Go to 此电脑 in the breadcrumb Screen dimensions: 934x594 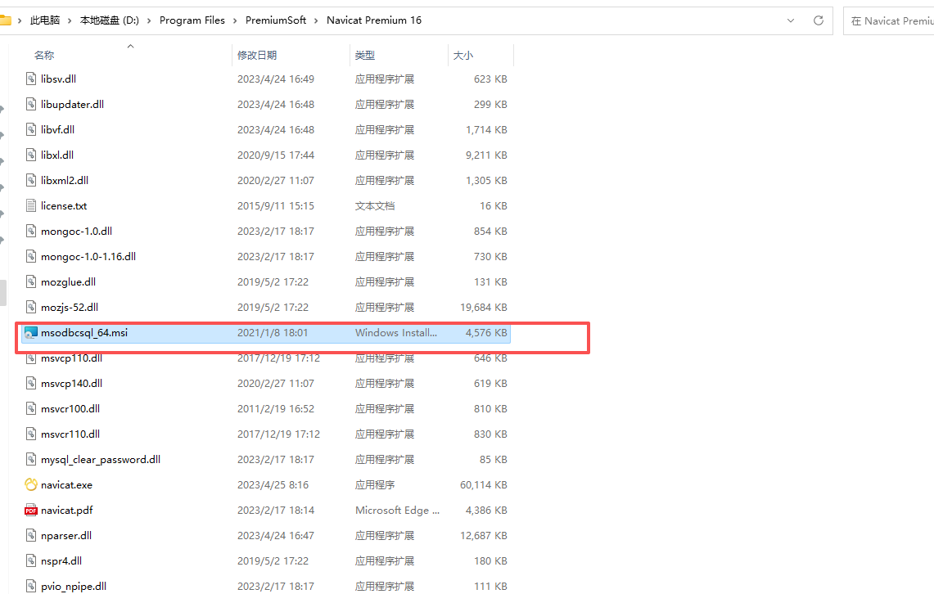pyautogui.click(x=45, y=20)
